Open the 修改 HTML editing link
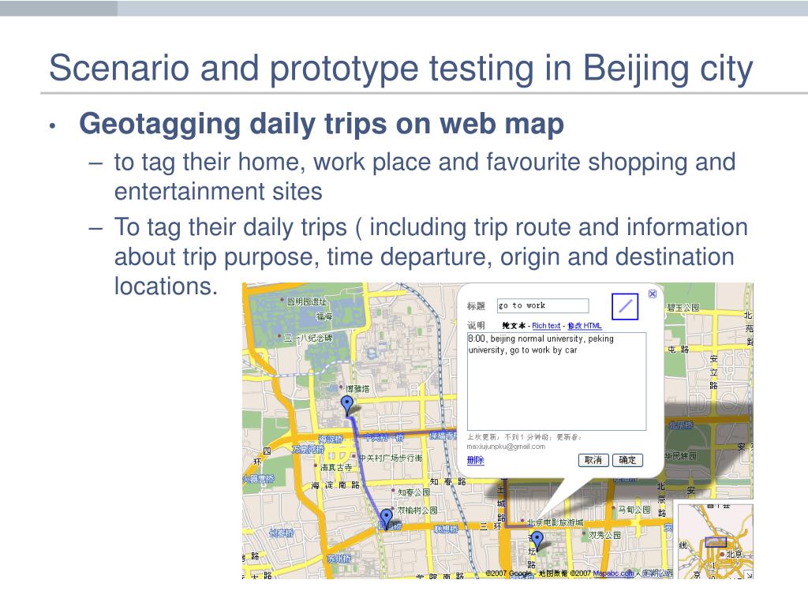808x606 pixels. pos(585,326)
